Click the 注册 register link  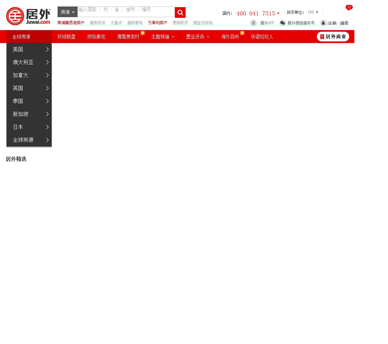[332, 23]
